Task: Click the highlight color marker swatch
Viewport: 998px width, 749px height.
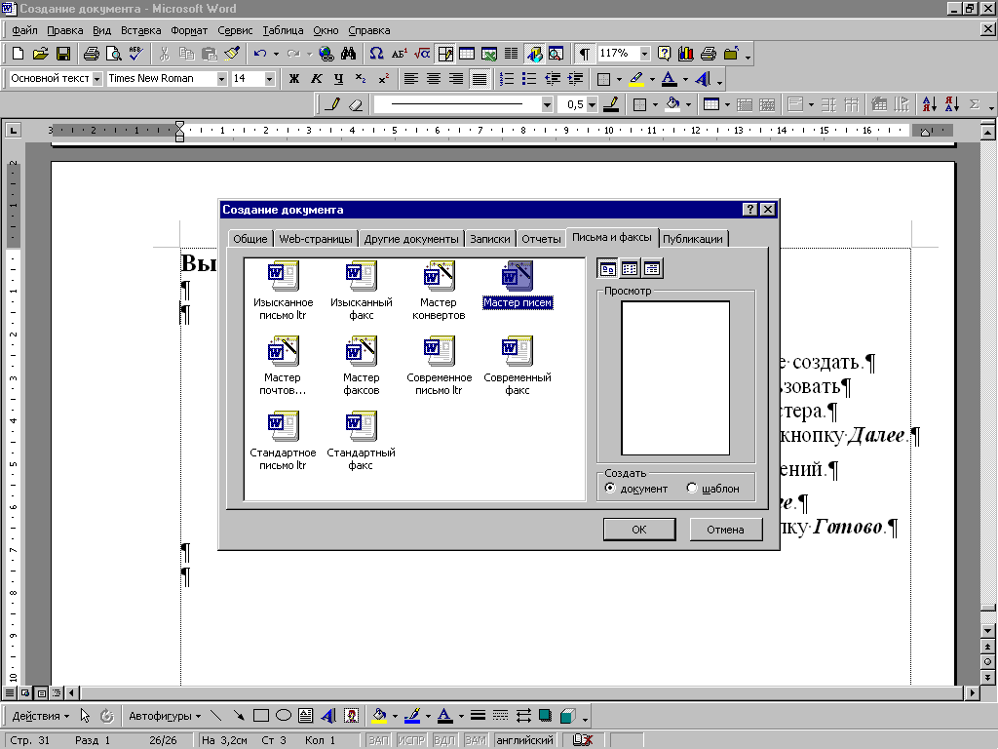Action: tap(635, 79)
